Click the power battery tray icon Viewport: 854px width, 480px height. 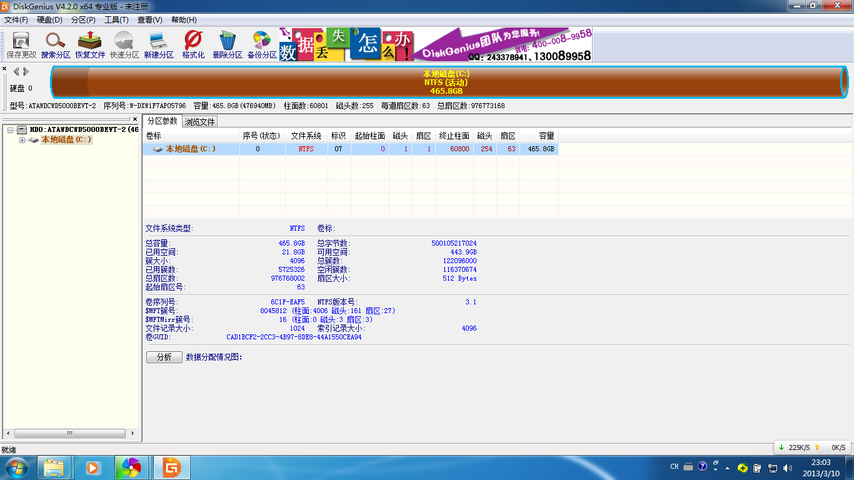(757, 467)
